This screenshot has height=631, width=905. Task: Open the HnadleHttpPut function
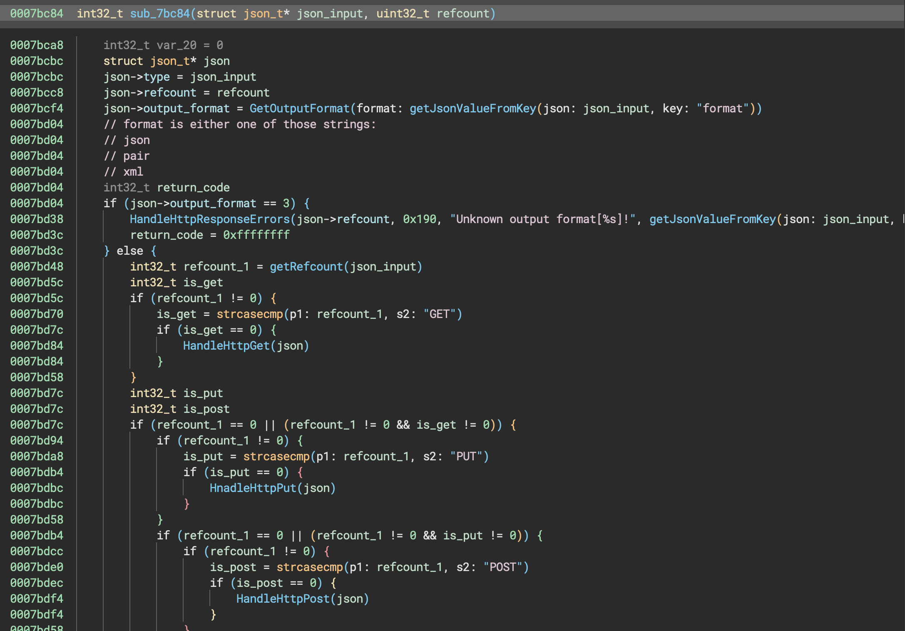[x=253, y=488]
